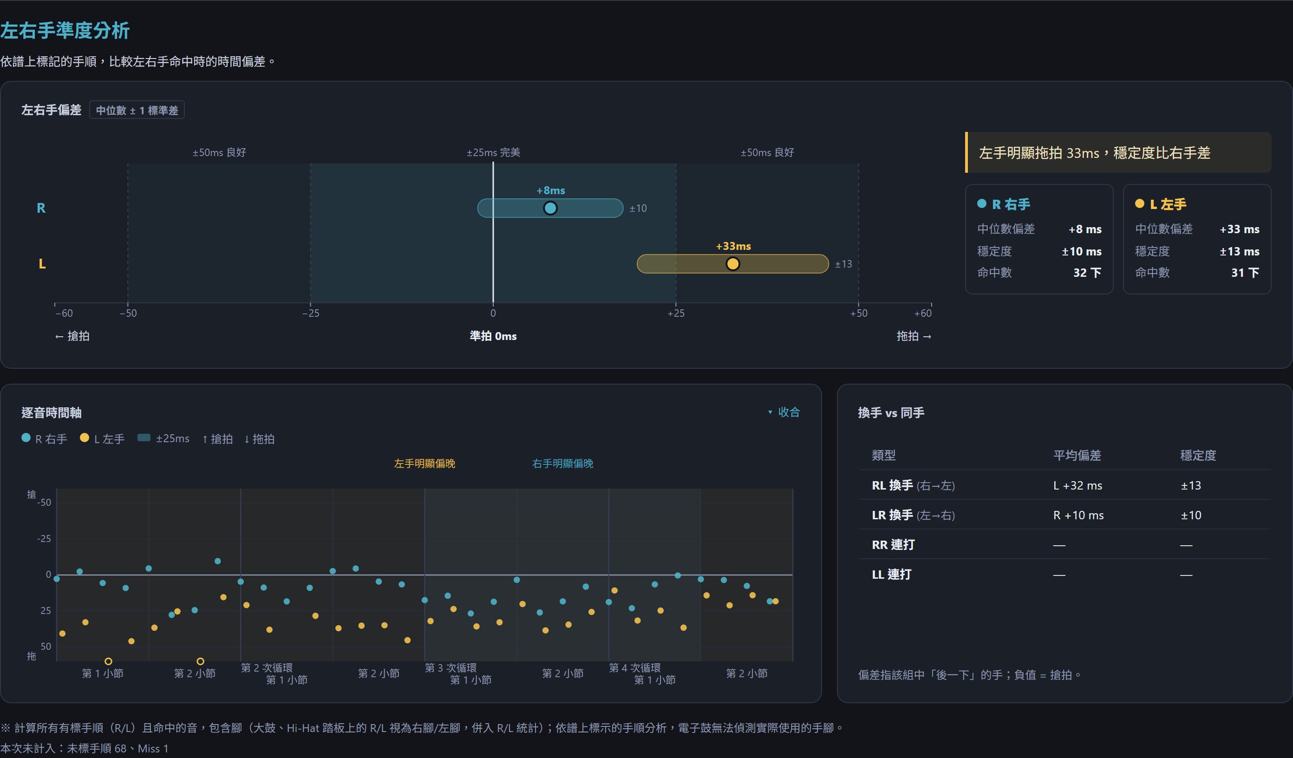This screenshot has width=1293, height=758.
Task: Click the 中位數 ± 1 標準差 badge
Action: [x=137, y=111]
